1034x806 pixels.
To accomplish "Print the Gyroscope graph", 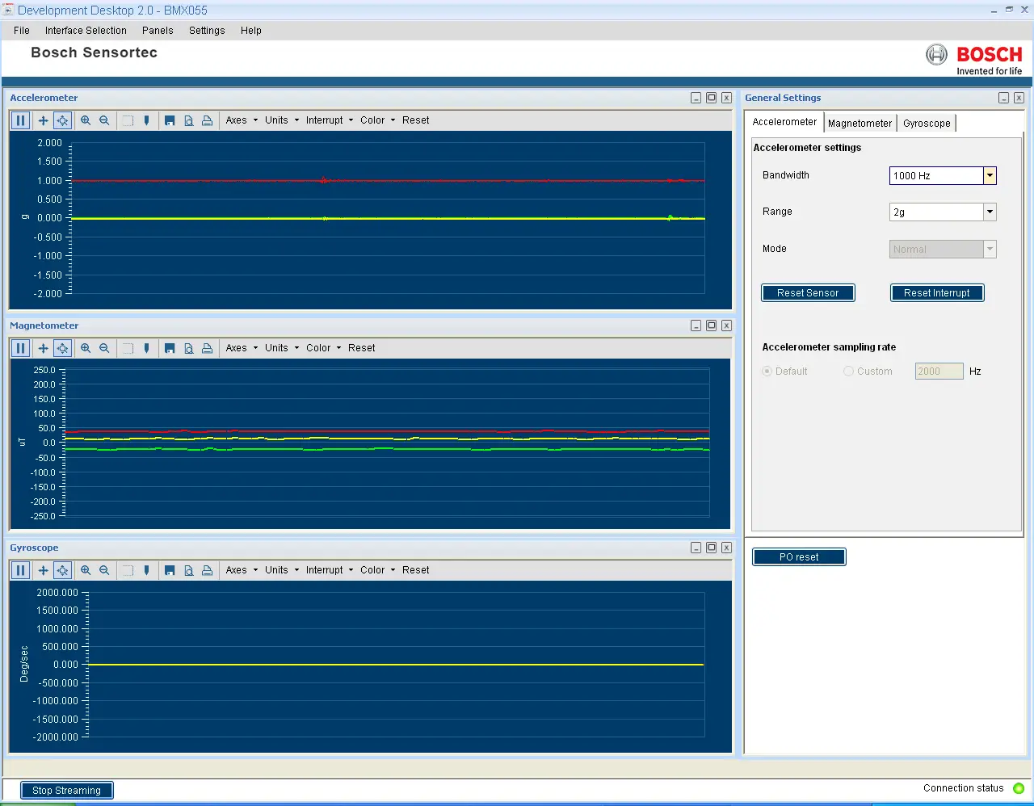I will (207, 570).
